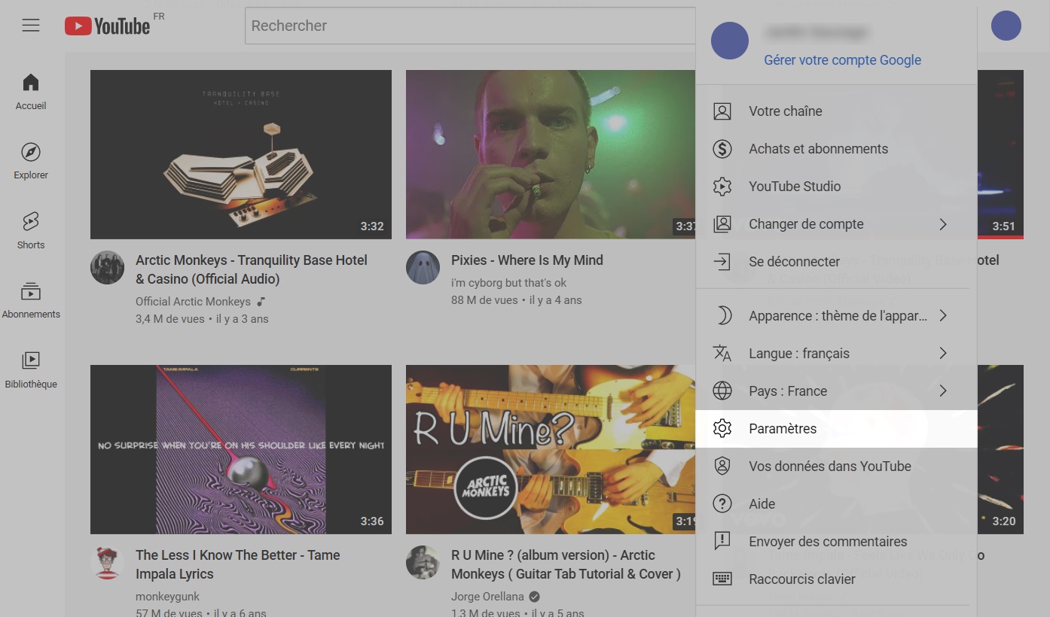Open the Explorer compass icon
Screen dimensions: 1050x617
(x=30, y=153)
